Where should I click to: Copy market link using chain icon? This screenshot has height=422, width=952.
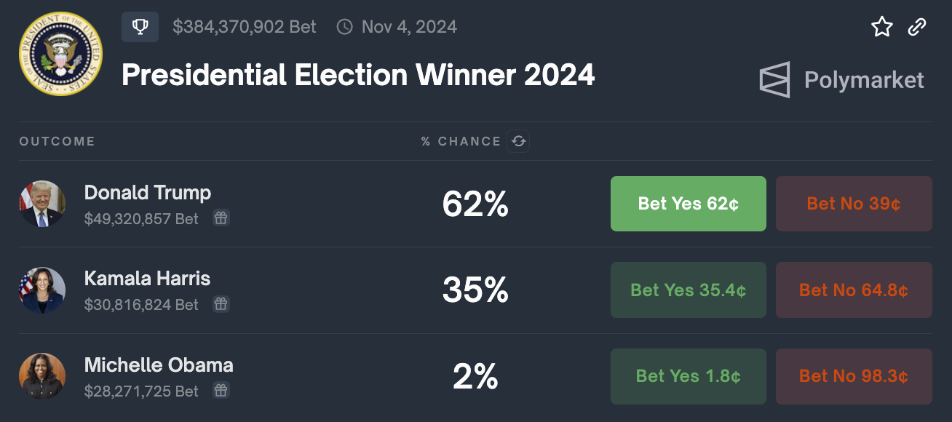click(917, 28)
